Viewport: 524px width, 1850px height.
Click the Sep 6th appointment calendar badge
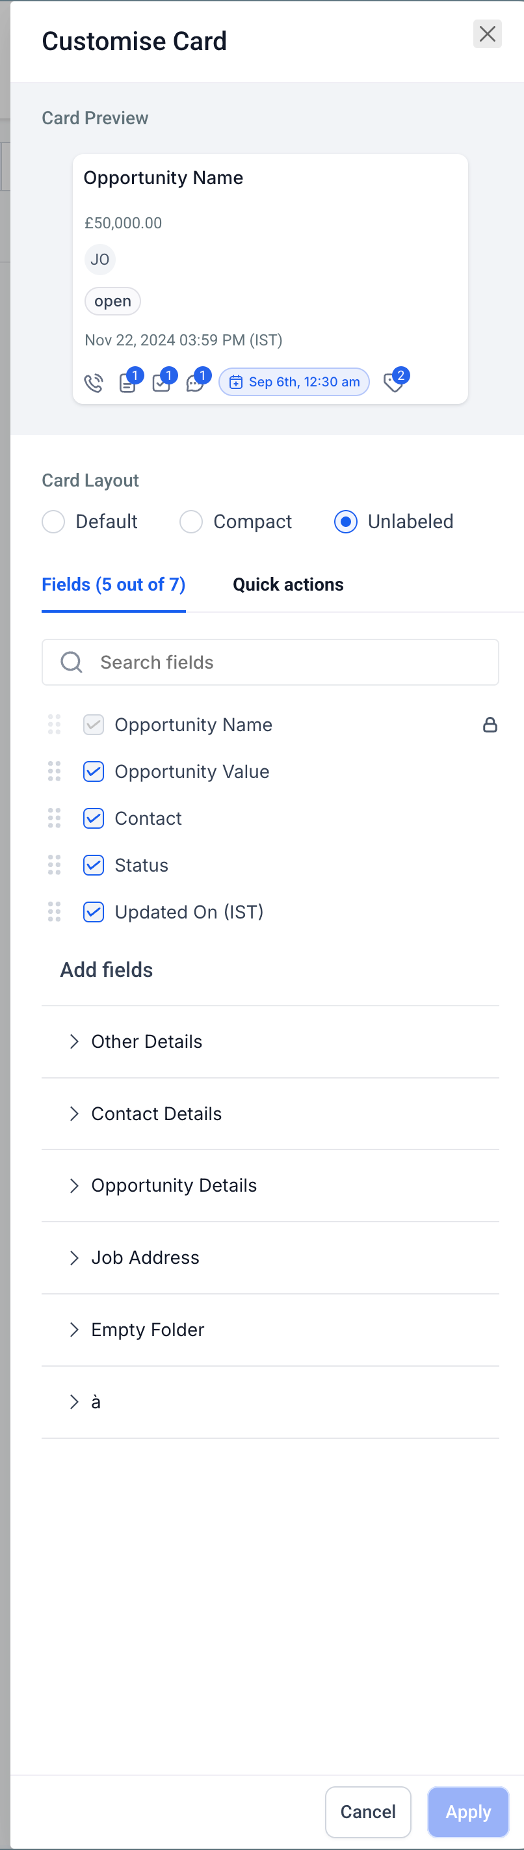coord(295,382)
